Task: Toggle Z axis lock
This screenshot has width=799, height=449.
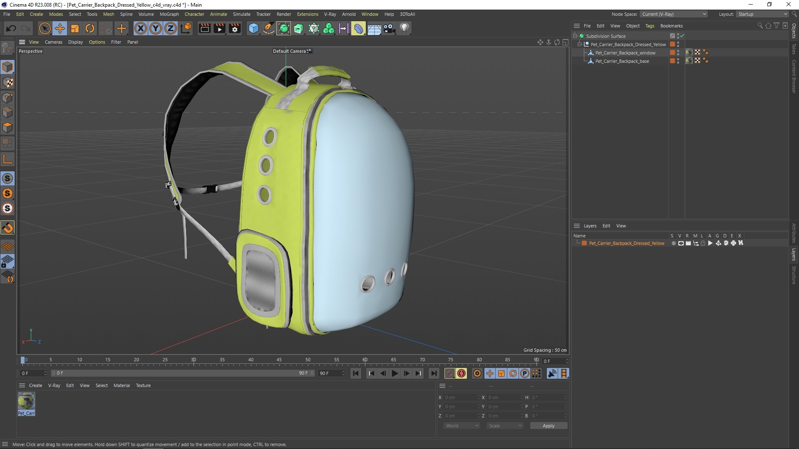Action: pyautogui.click(x=171, y=28)
